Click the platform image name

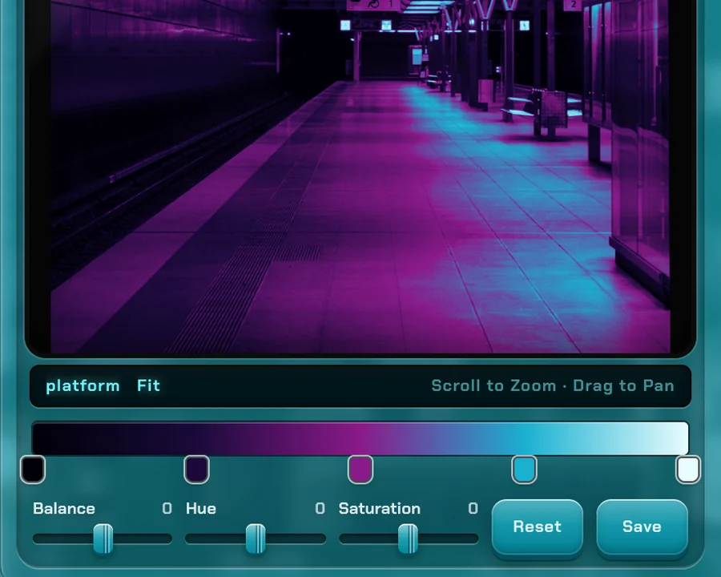pyautogui.click(x=83, y=386)
